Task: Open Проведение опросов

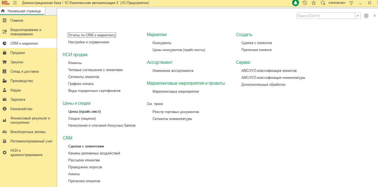Action: (x=85, y=167)
